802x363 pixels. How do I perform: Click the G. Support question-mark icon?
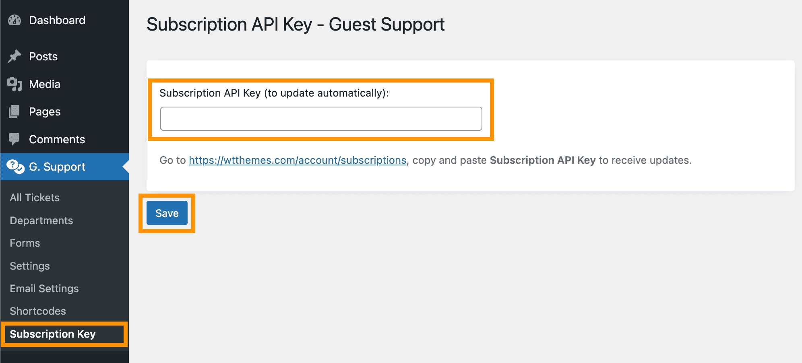[x=16, y=167]
